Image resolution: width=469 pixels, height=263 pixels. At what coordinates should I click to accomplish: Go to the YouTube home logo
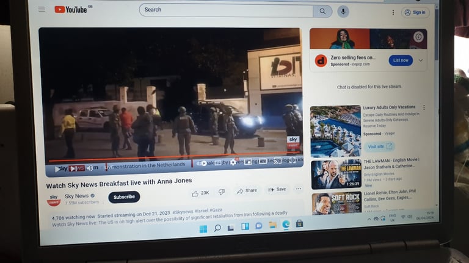[x=71, y=10]
